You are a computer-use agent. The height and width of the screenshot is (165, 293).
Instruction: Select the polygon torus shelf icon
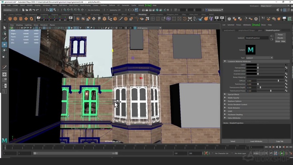31,19
